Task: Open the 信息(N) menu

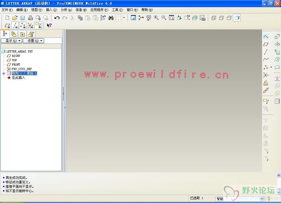Action: pos(81,10)
